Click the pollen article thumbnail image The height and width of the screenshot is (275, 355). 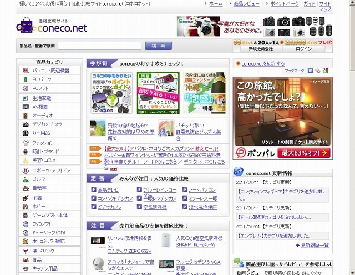tap(98, 128)
